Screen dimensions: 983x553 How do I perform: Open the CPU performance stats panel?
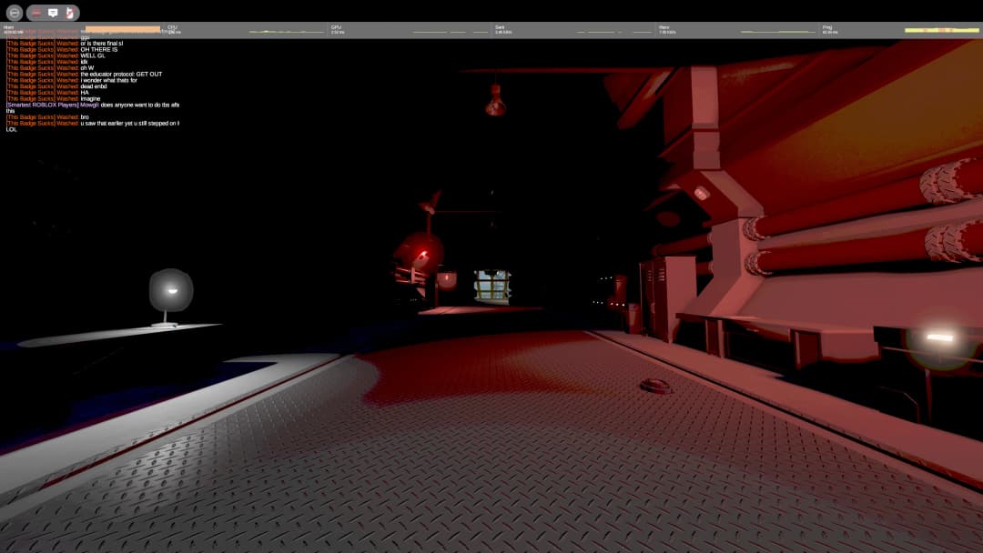pos(247,29)
